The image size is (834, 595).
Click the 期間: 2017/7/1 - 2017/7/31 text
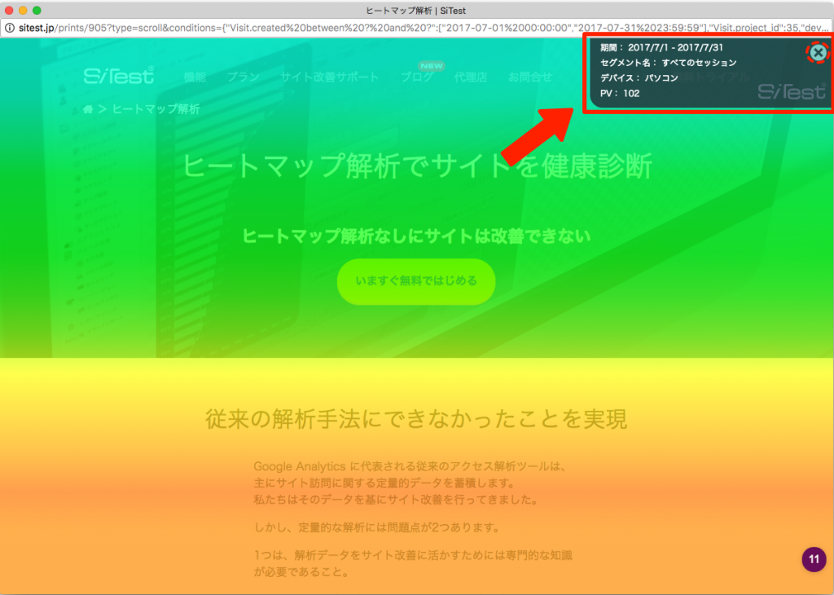[661, 47]
